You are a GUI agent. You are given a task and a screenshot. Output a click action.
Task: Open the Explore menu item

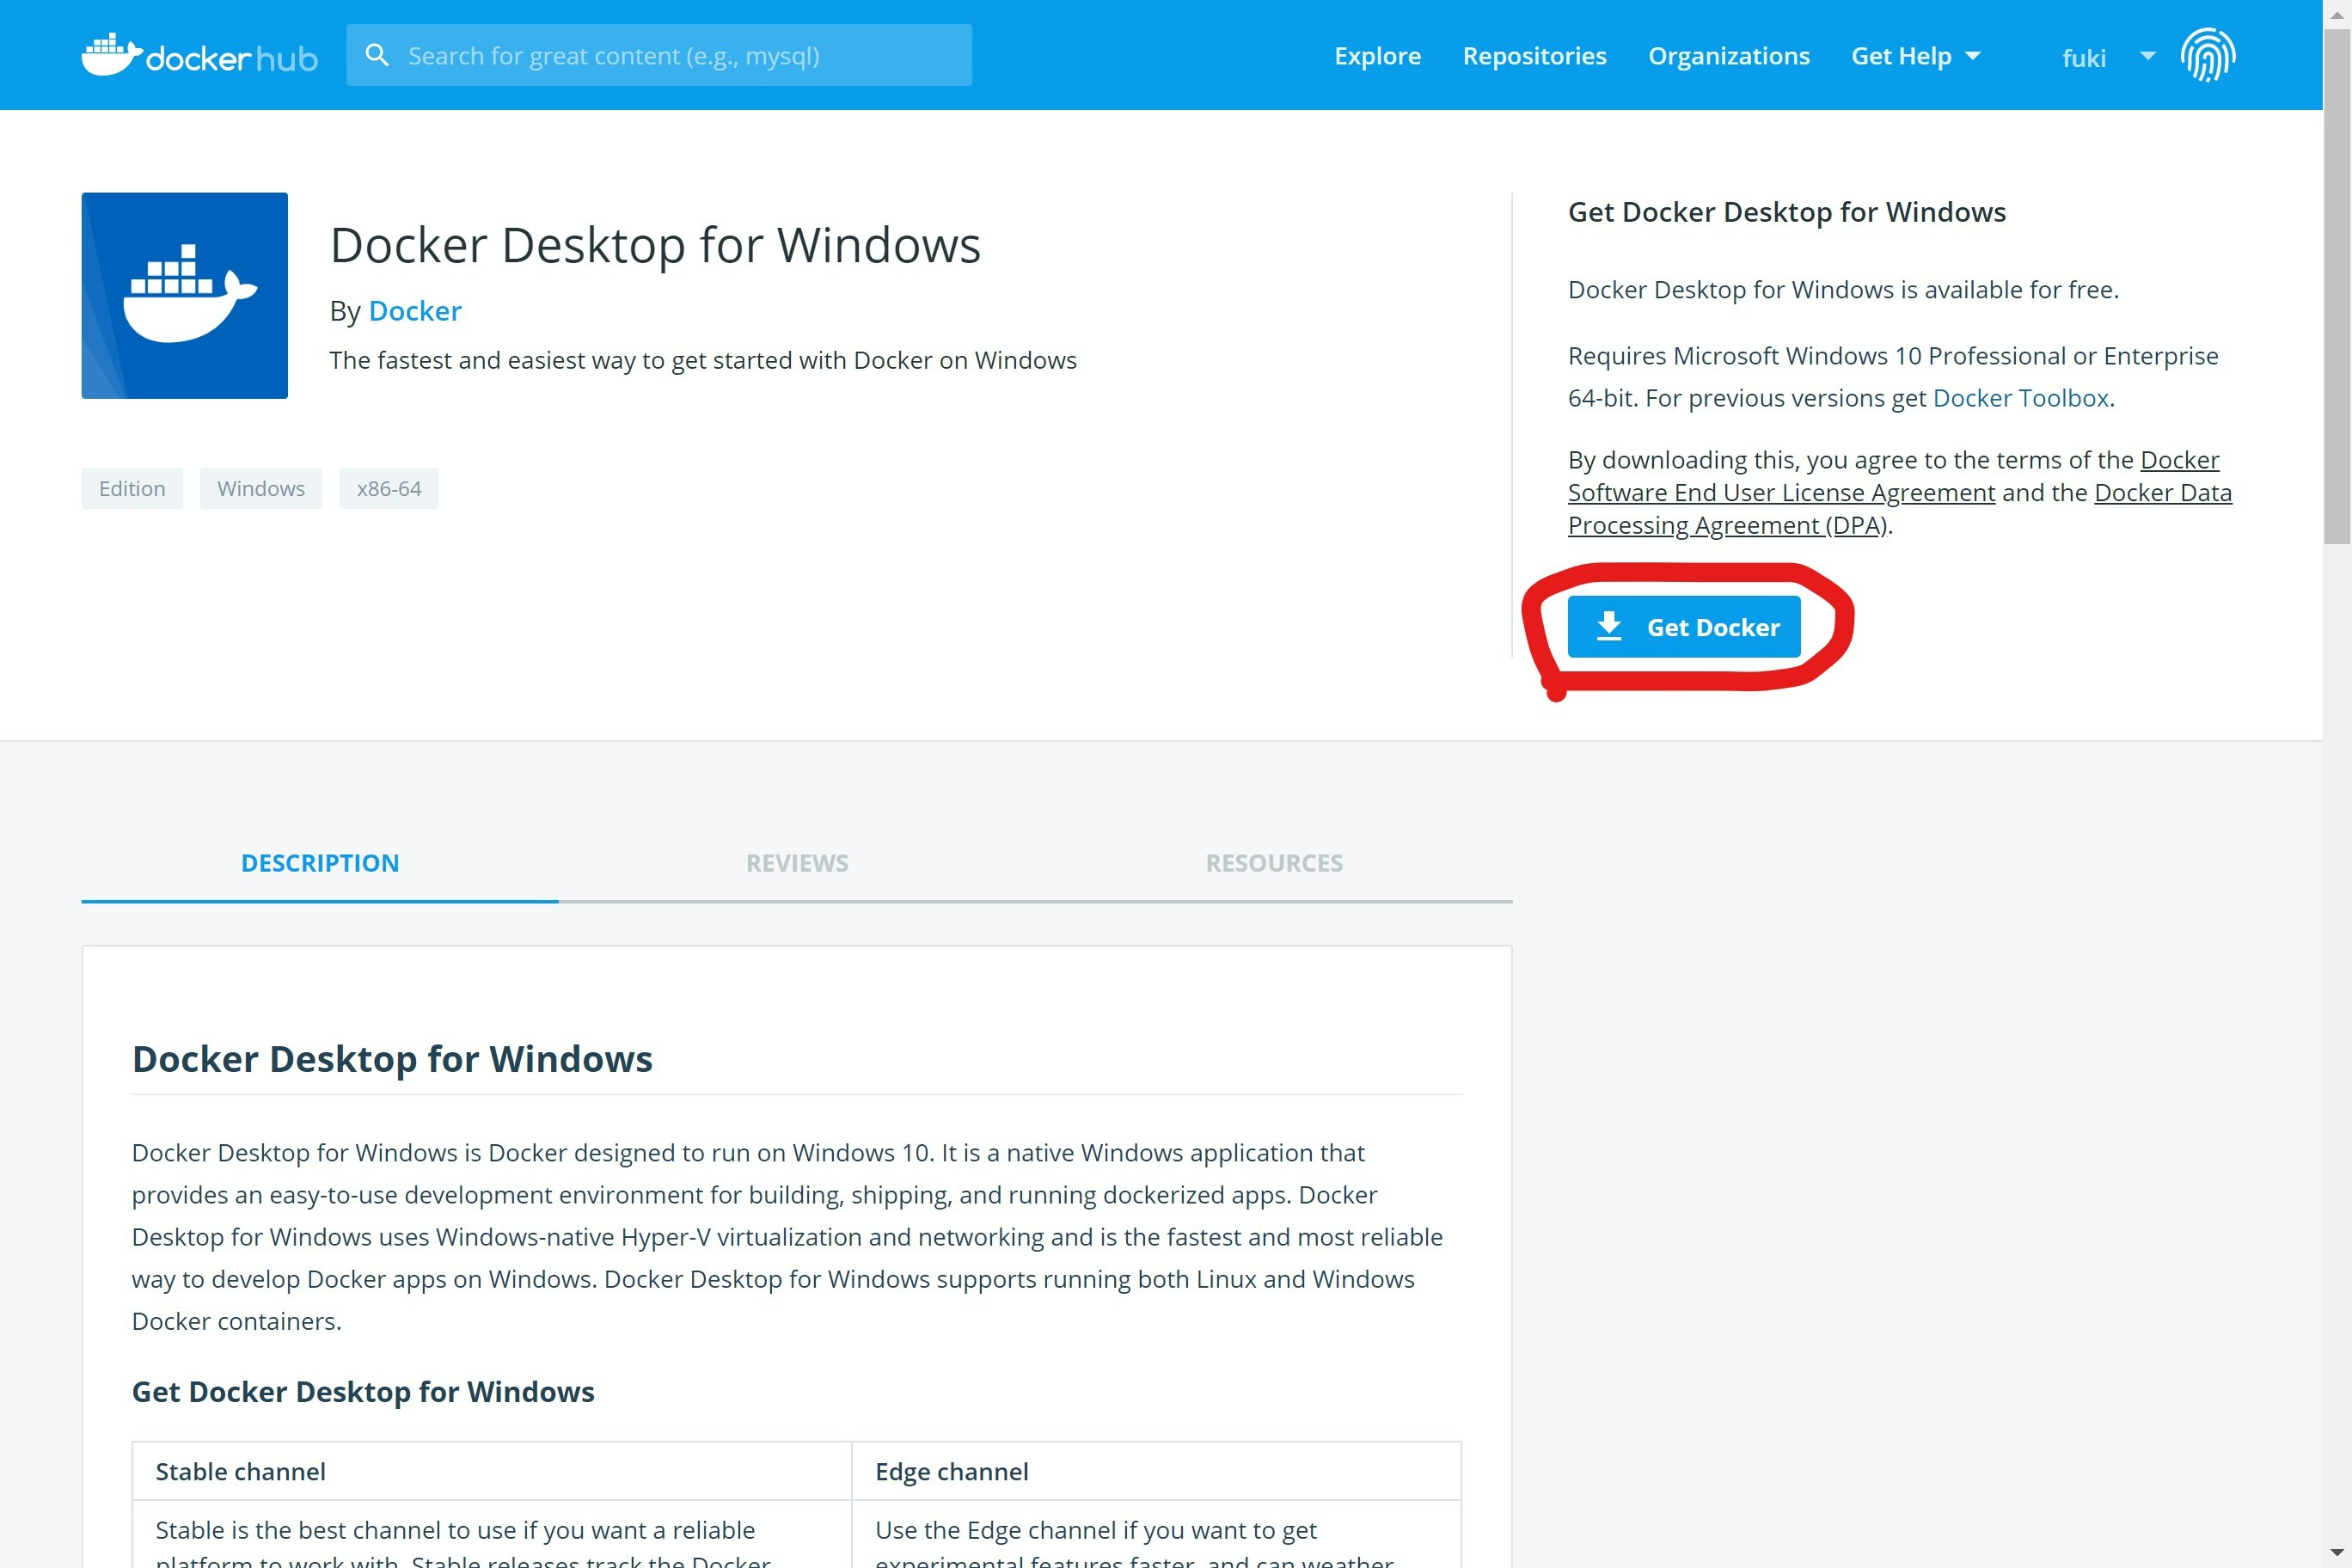1377,55
